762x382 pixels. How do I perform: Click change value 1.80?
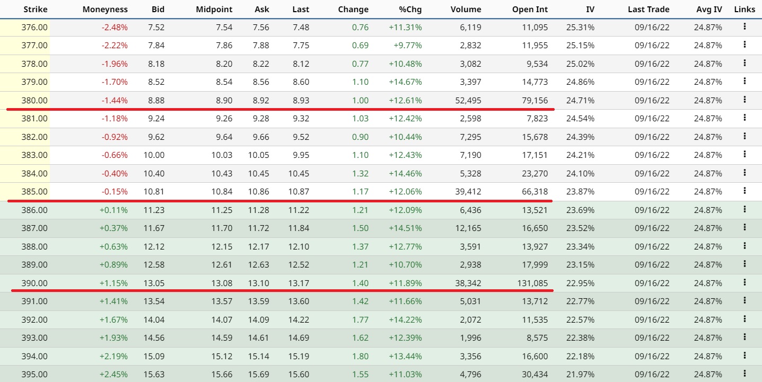coord(360,356)
